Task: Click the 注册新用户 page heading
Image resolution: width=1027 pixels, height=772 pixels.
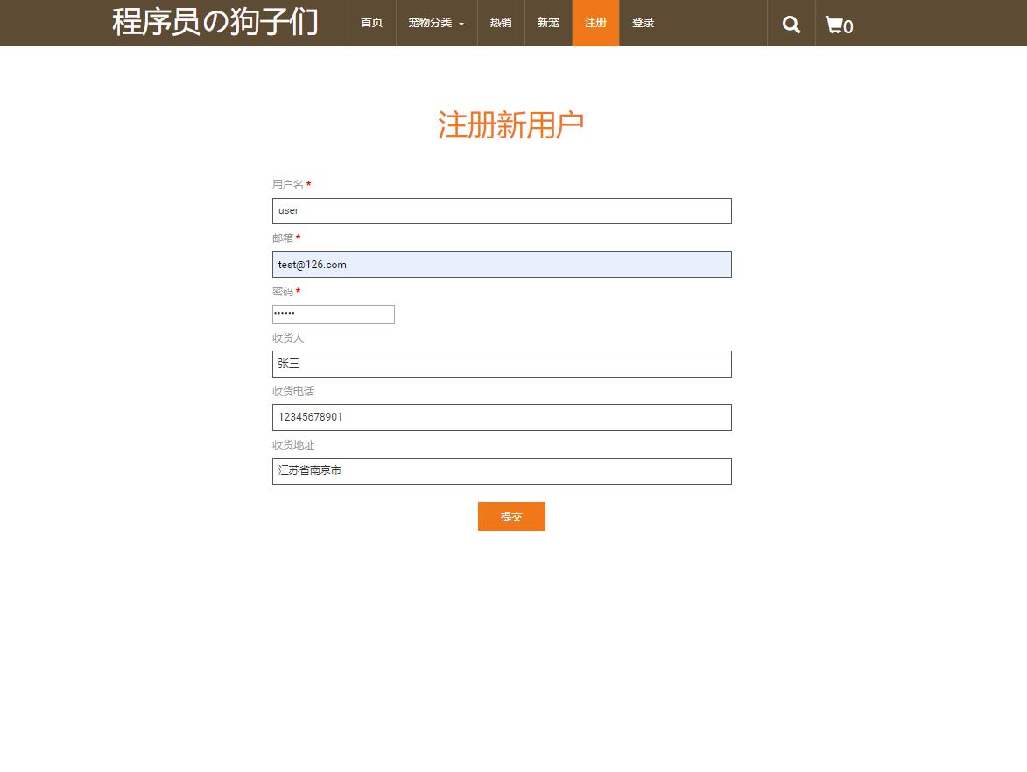Action: (512, 124)
